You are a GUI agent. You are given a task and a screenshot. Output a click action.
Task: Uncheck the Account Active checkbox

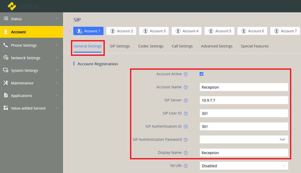(x=201, y=74)
